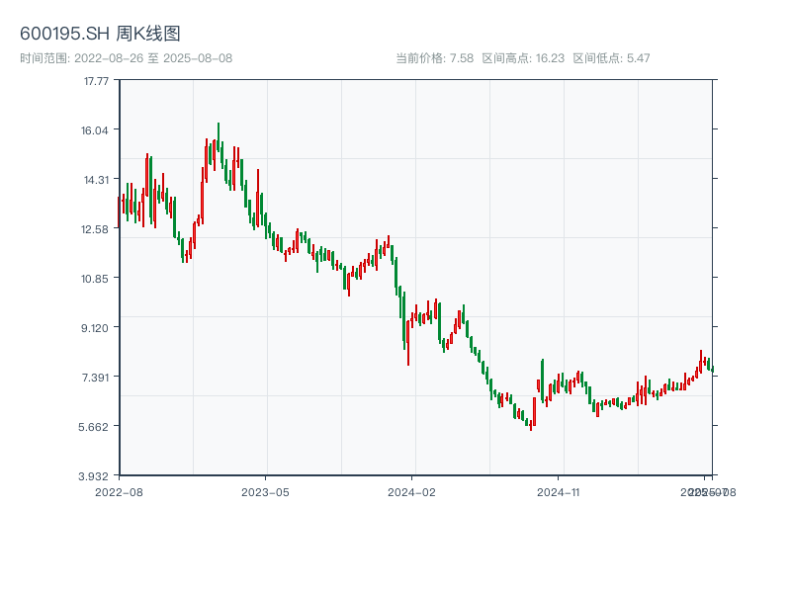Click the 3.932 y-axis price label
791x593 pixels.
coord(95,476)
